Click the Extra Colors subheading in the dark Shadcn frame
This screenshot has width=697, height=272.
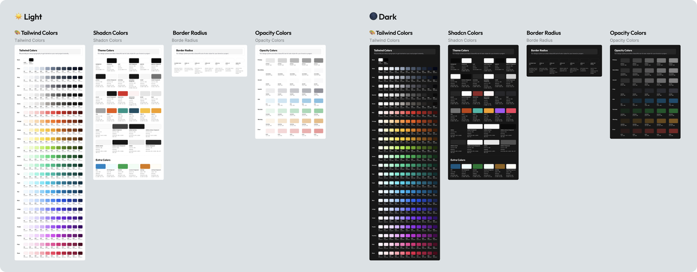pos(458,160)
